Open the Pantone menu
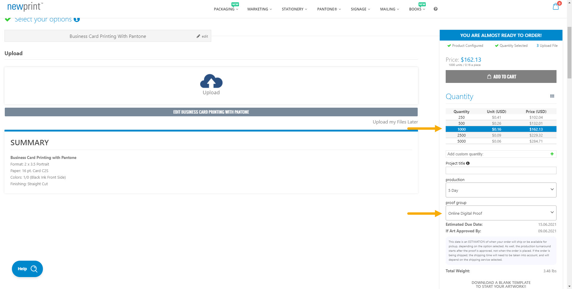The image size is (572, 289). click(329, 9)
